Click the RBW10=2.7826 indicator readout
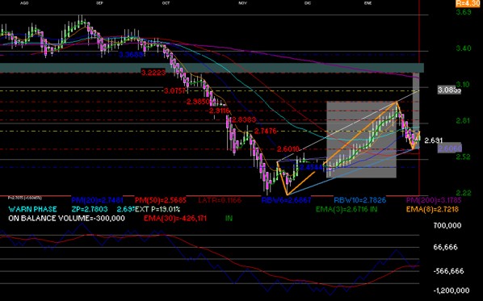483x301 pixels. tap(360, 200)
